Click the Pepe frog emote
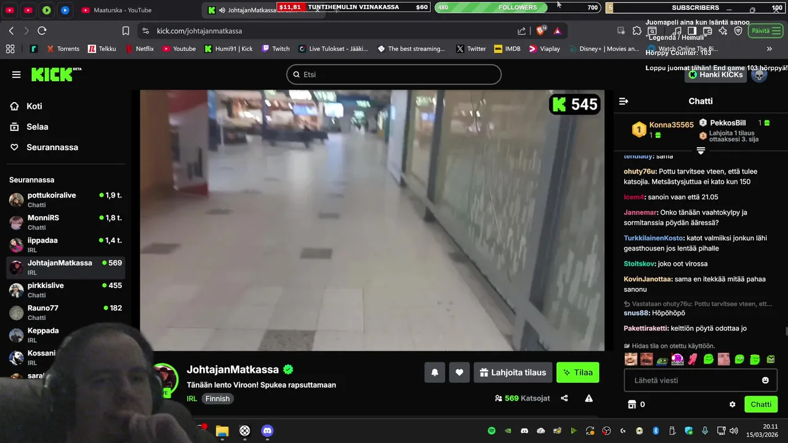Screen dimensions: 788x443 pos(662,359)
